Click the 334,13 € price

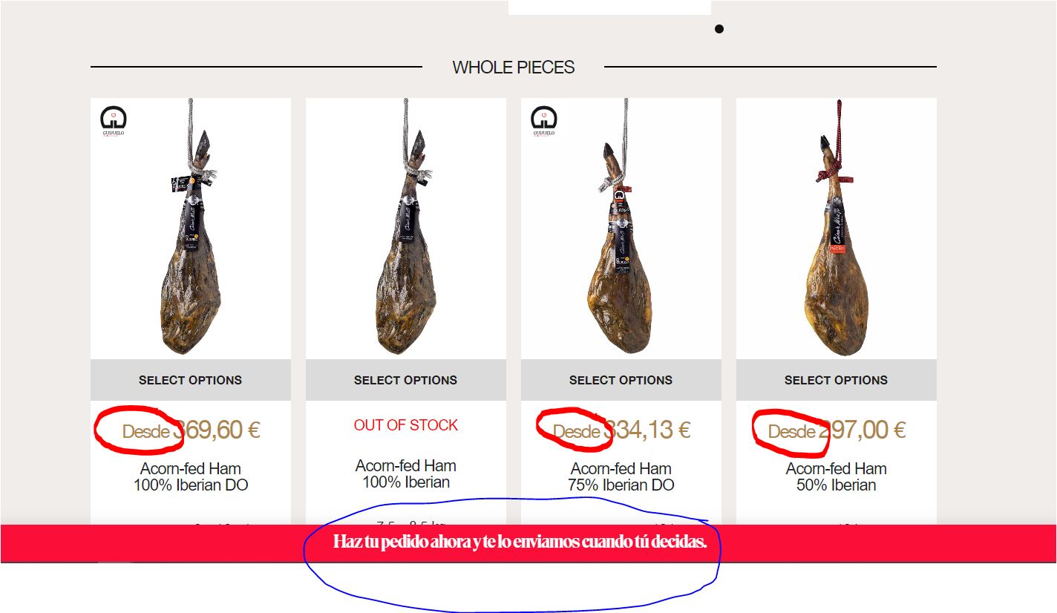[x=647, y=430]
